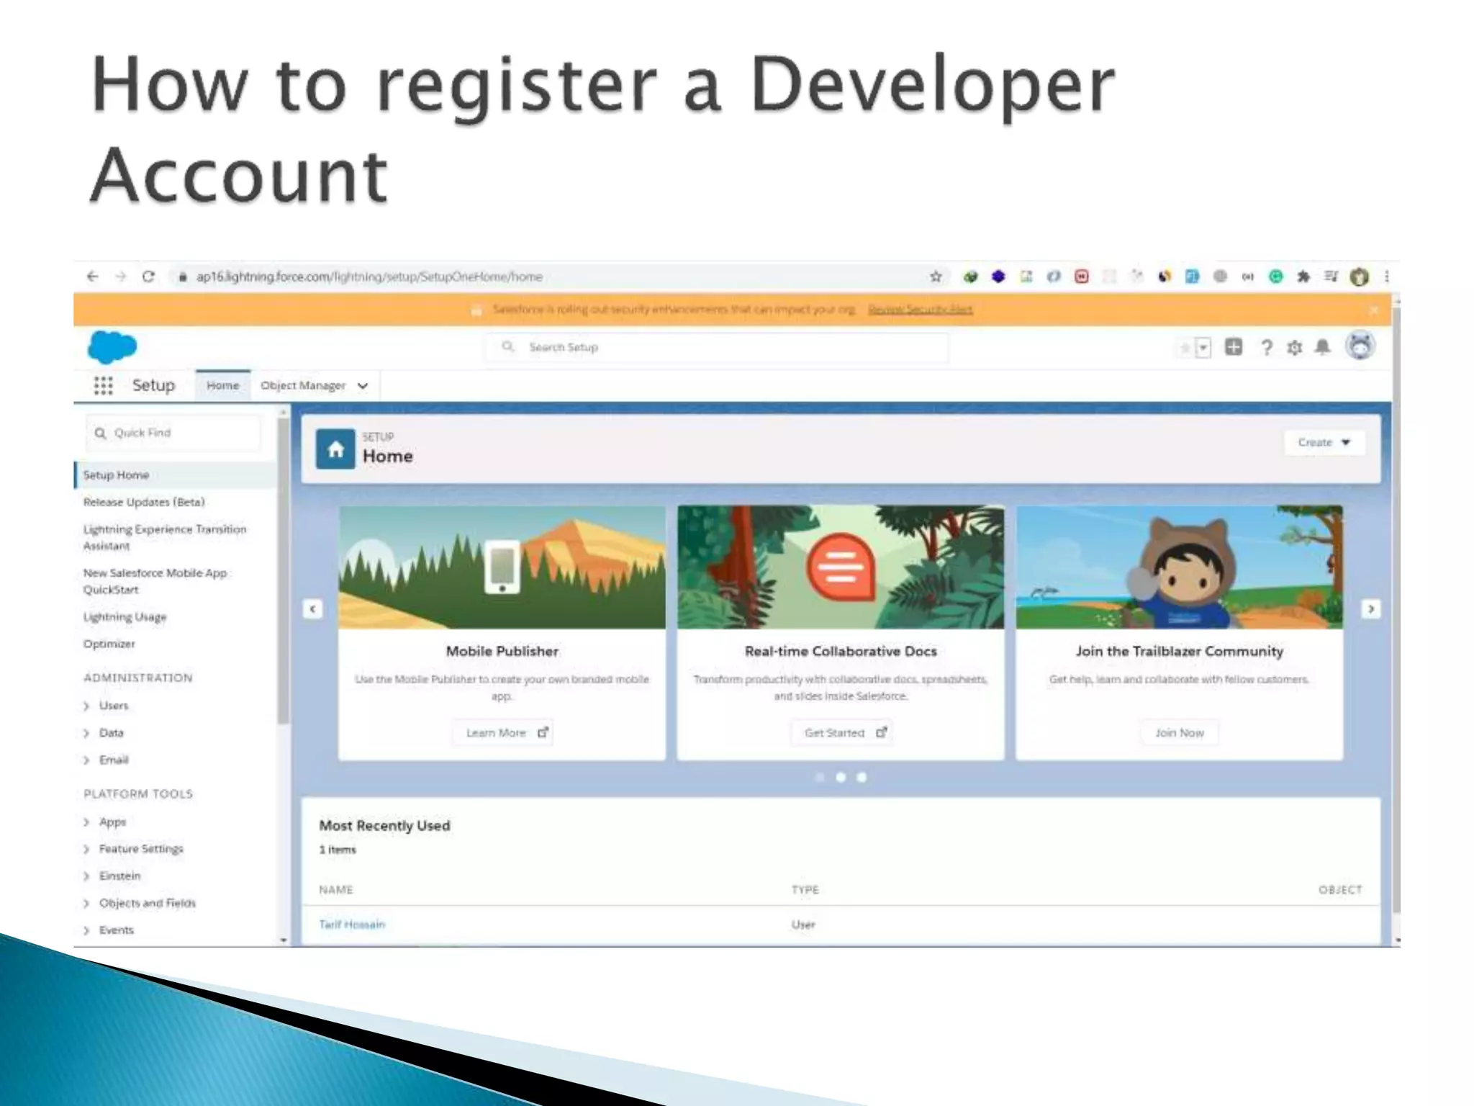This screenshot has height=1106, width=1474.
Task: Open the Setup gear icon
Action: (x=1295, y=348)
